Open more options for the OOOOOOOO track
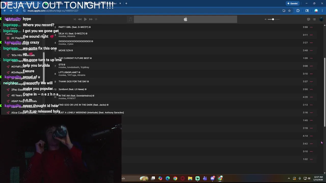The width and height of the screenshot is (326, 183). point(311,43)
